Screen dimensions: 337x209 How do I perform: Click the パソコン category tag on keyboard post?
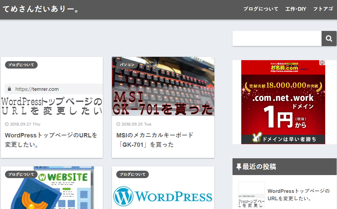pyautogui.click(x=127, y=65)
